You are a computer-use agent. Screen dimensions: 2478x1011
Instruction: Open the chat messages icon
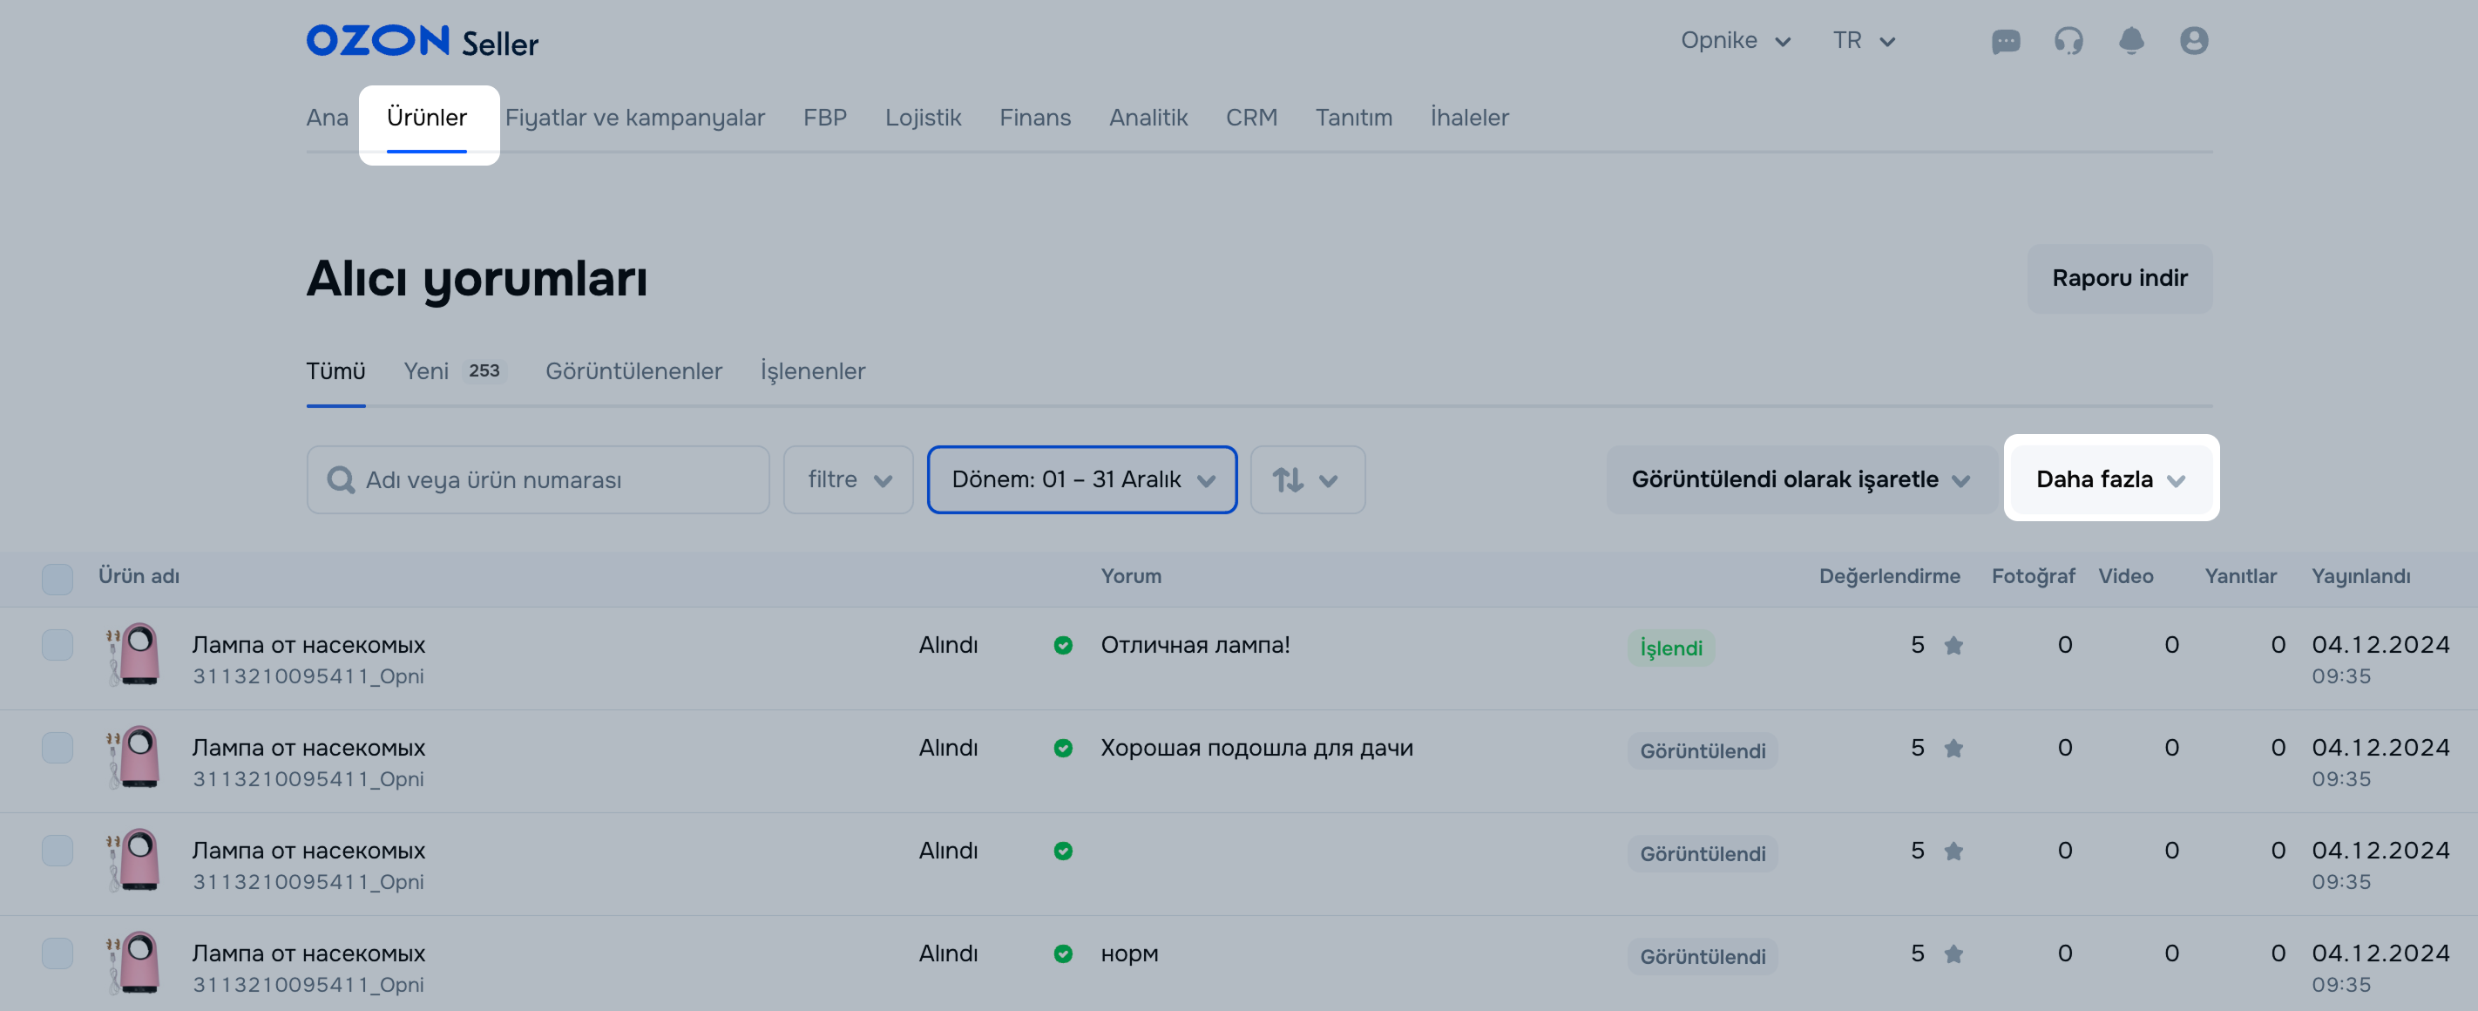2005,40
